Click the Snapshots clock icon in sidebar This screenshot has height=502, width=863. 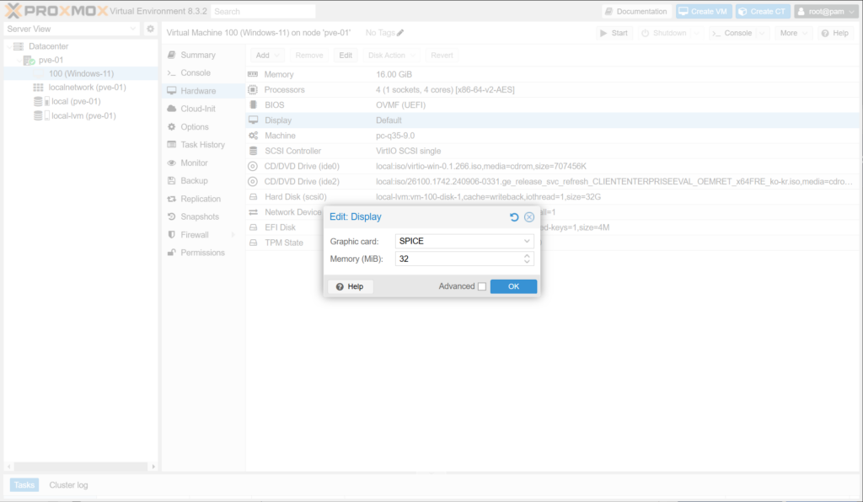coord(172,216)
